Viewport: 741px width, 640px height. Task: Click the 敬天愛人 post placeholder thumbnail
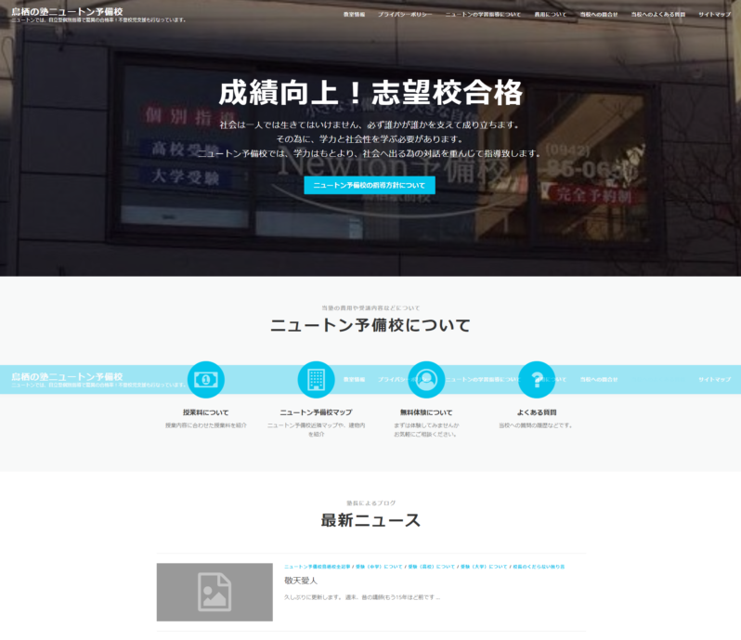(x=214, y=592)
